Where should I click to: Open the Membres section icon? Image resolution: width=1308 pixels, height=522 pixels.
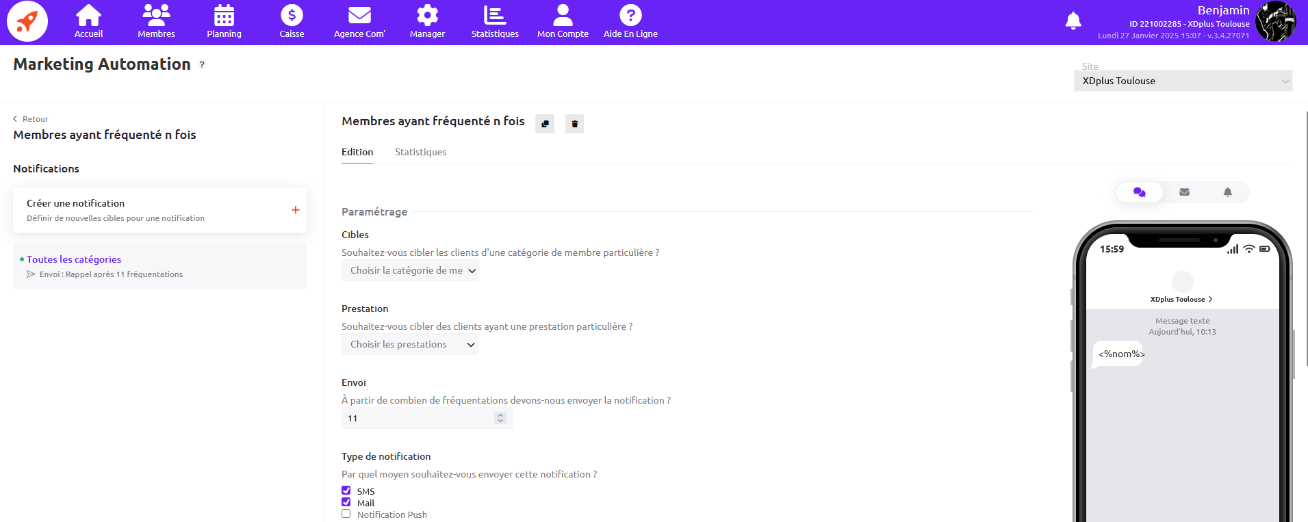[156, 16]
